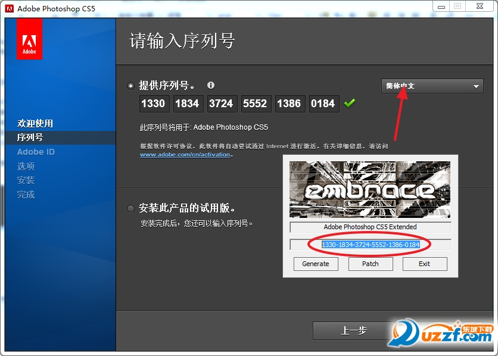Click the Patch button in keygen

coord(371,264)
